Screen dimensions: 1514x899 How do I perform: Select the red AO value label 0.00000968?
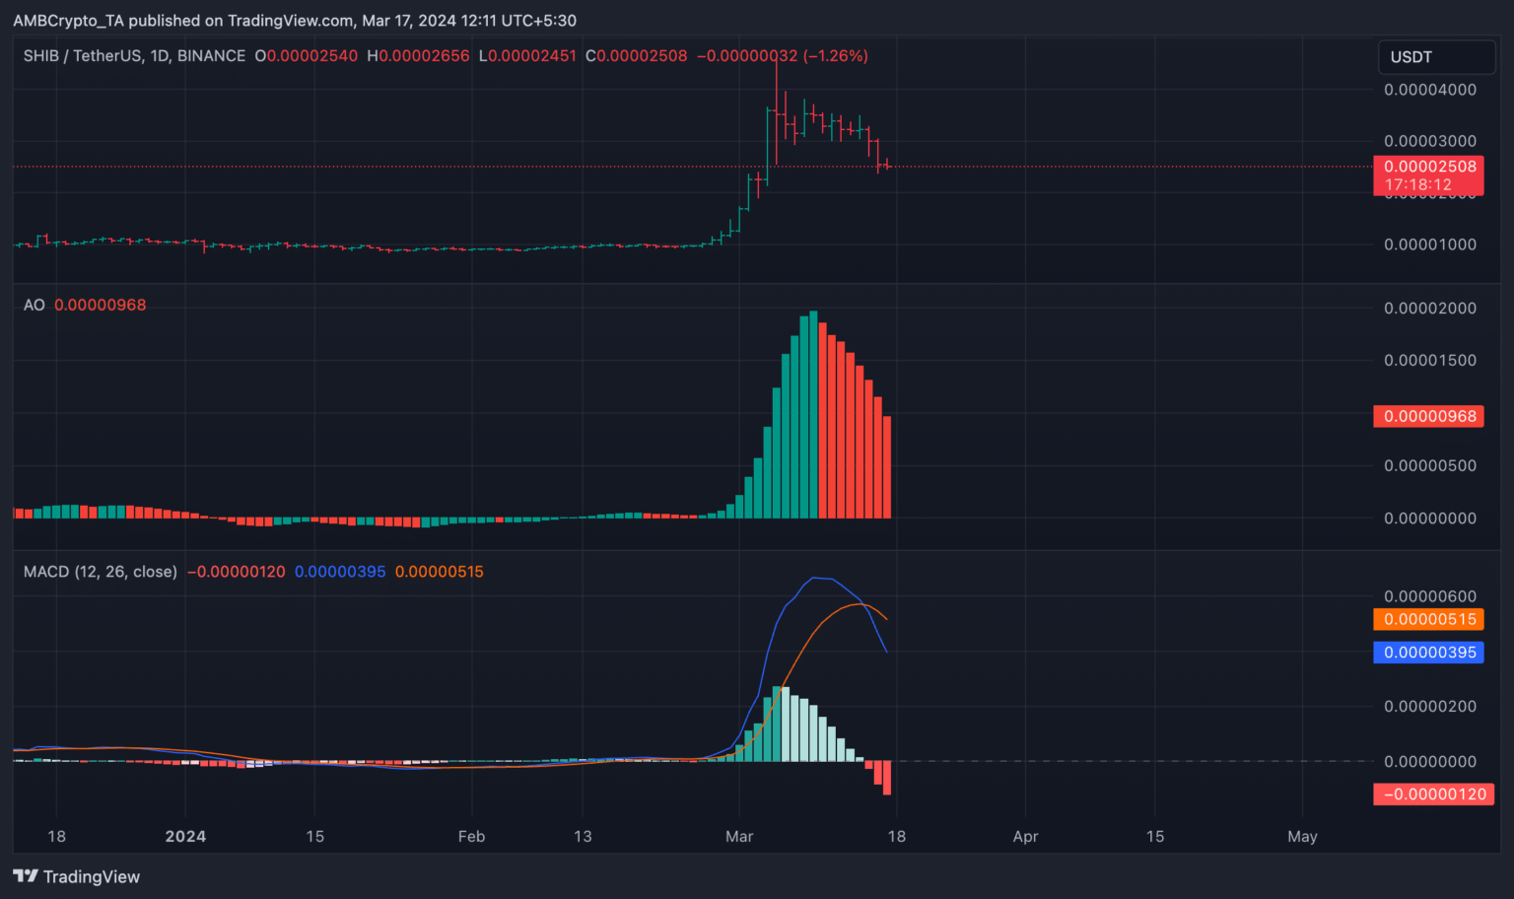[1428, 416]
